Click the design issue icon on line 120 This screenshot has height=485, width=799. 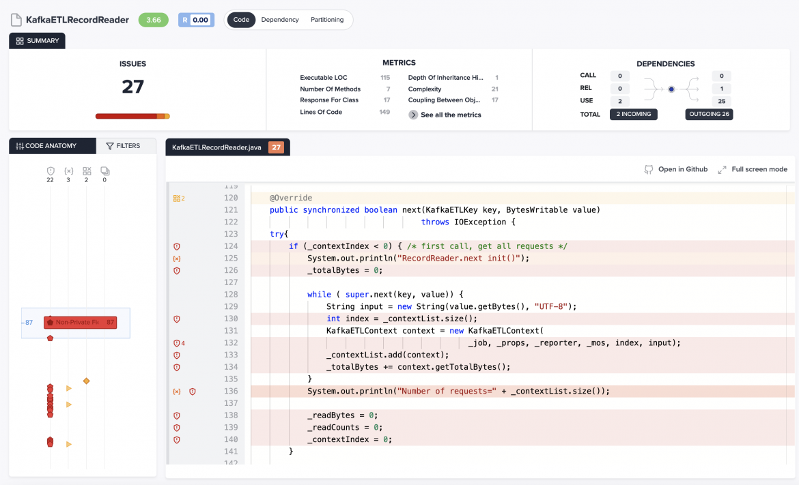coord(177,199)
